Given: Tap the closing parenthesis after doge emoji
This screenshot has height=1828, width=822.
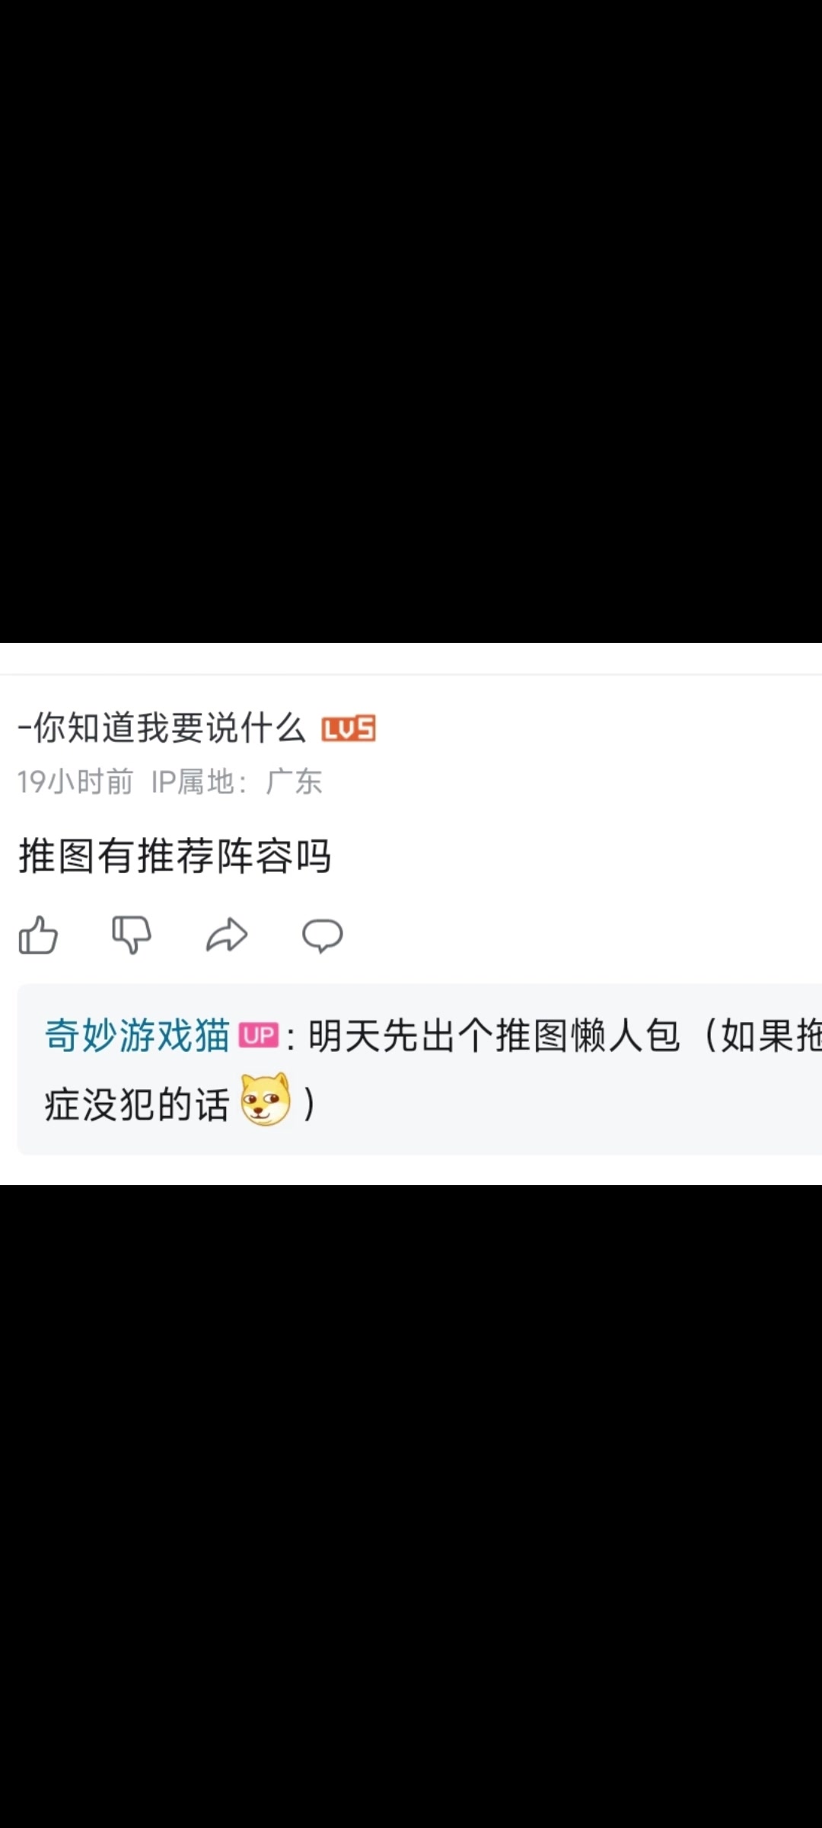Looking at the screenshot, I should pyautogui.click(x=308, y=1104).
